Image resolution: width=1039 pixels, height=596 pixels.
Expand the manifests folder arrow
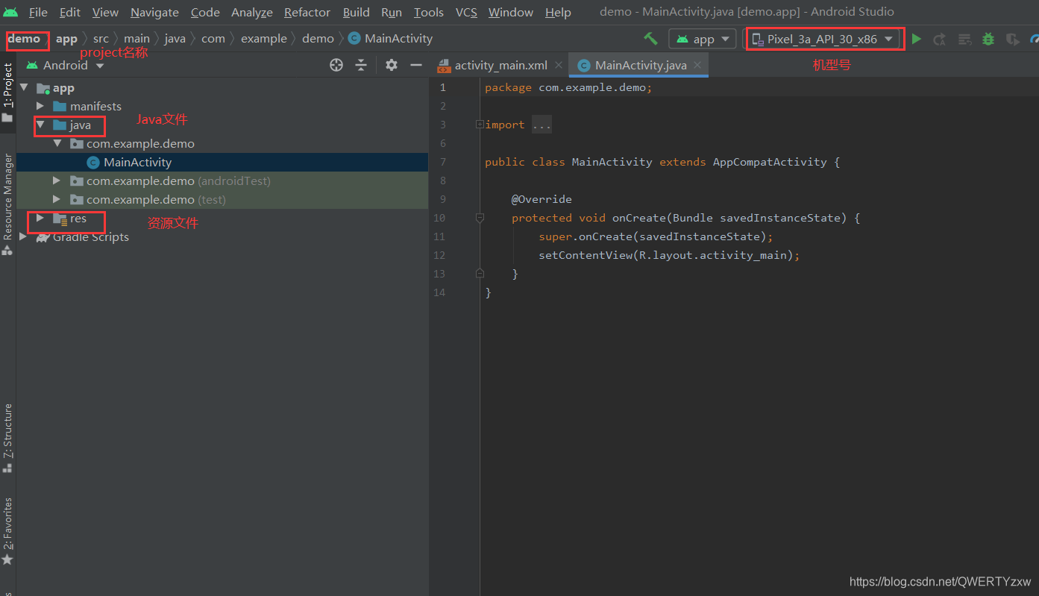pyautogui.click(x=40, y=107)
